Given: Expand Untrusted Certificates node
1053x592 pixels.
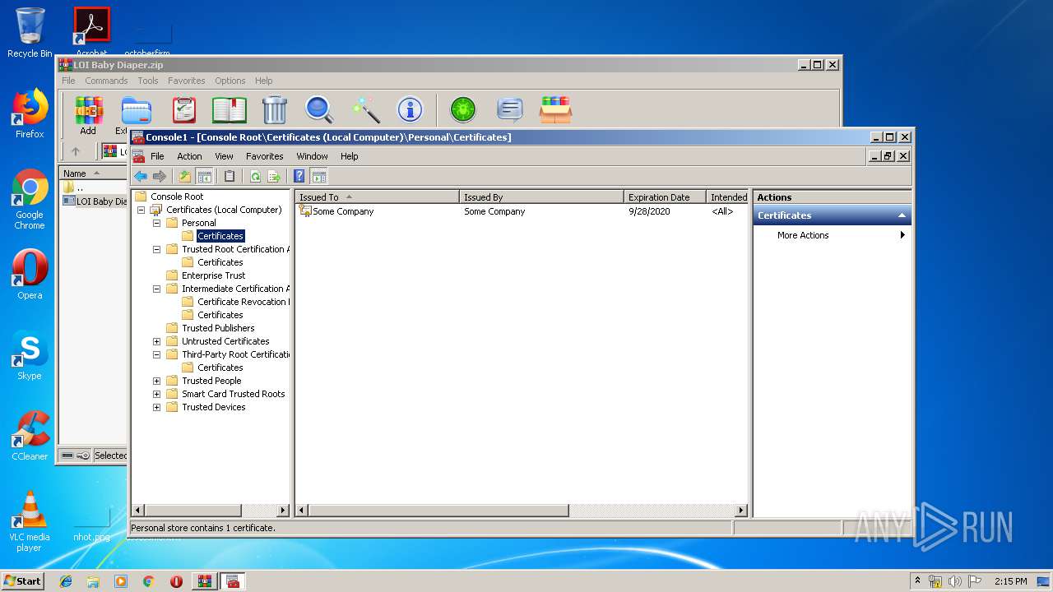Looking at the screenshot, I should pyautogui.click(x=156, y=341).
